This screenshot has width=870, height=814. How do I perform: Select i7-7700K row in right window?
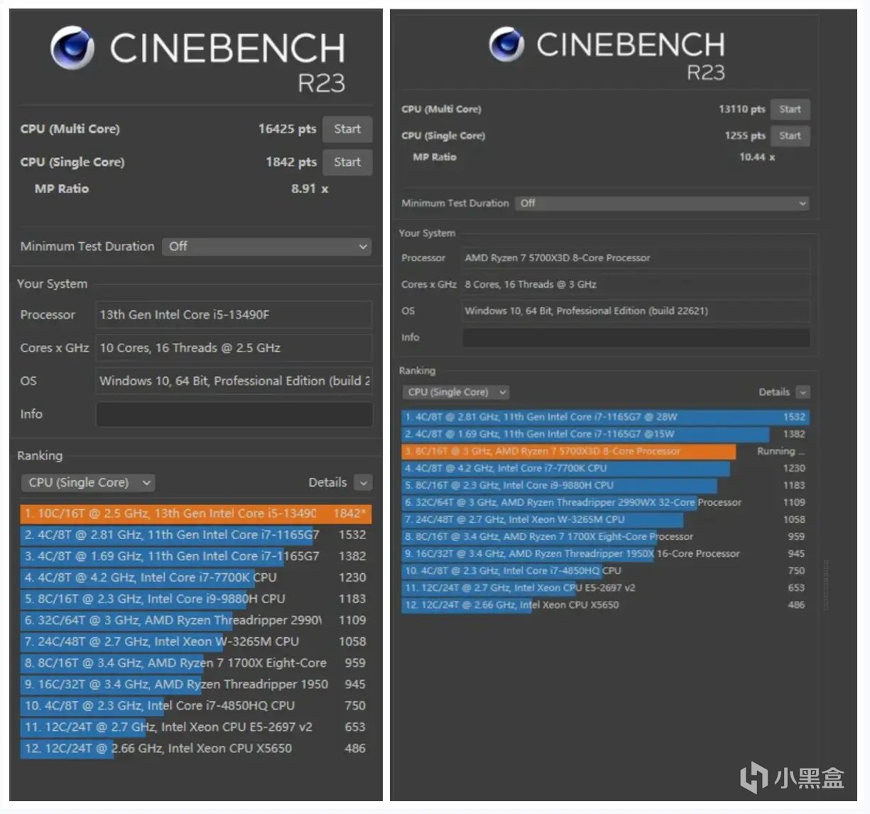(x=605, y=468)
